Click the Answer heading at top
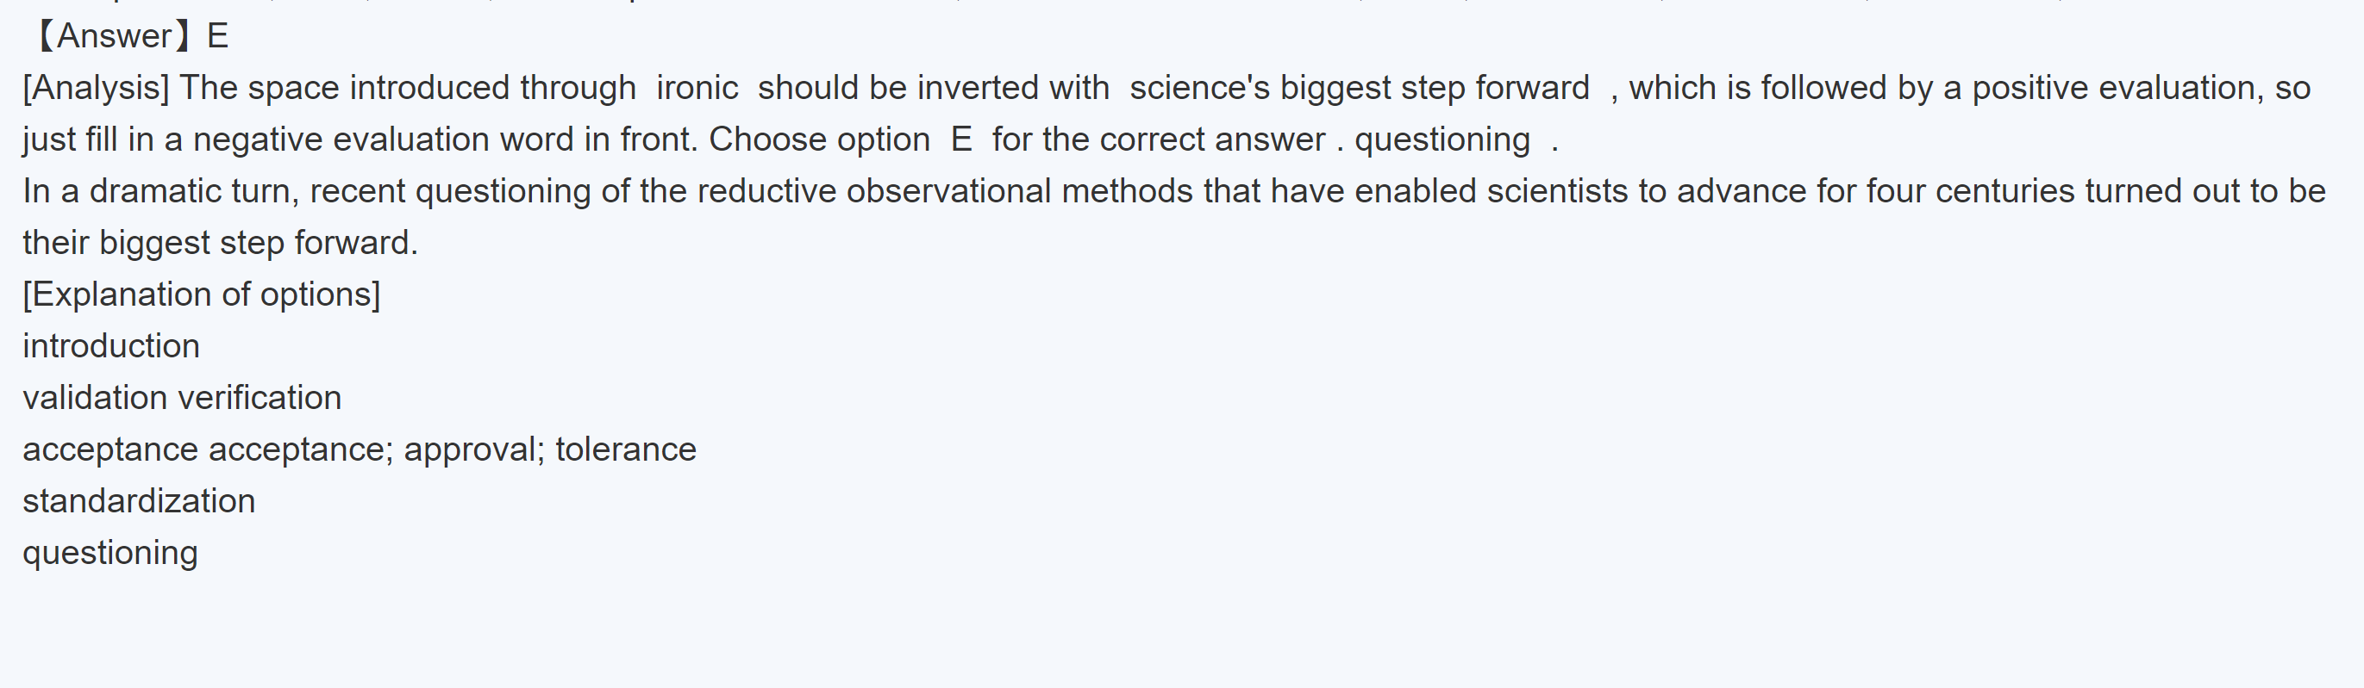The image size is (2364, 688). 129,35
